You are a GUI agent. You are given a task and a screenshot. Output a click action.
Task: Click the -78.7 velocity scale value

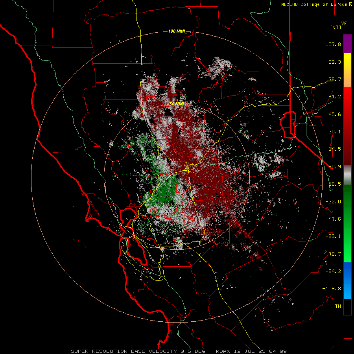pyautogui.click(x=333, y=254)
